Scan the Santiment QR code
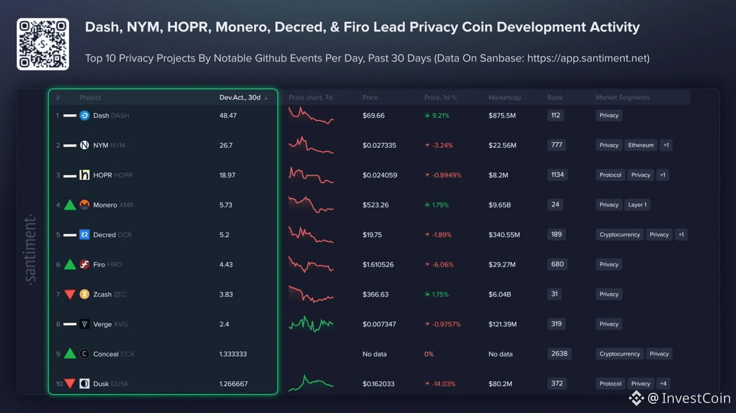This screenshot has height=413, width=736. tap(43, 44)
